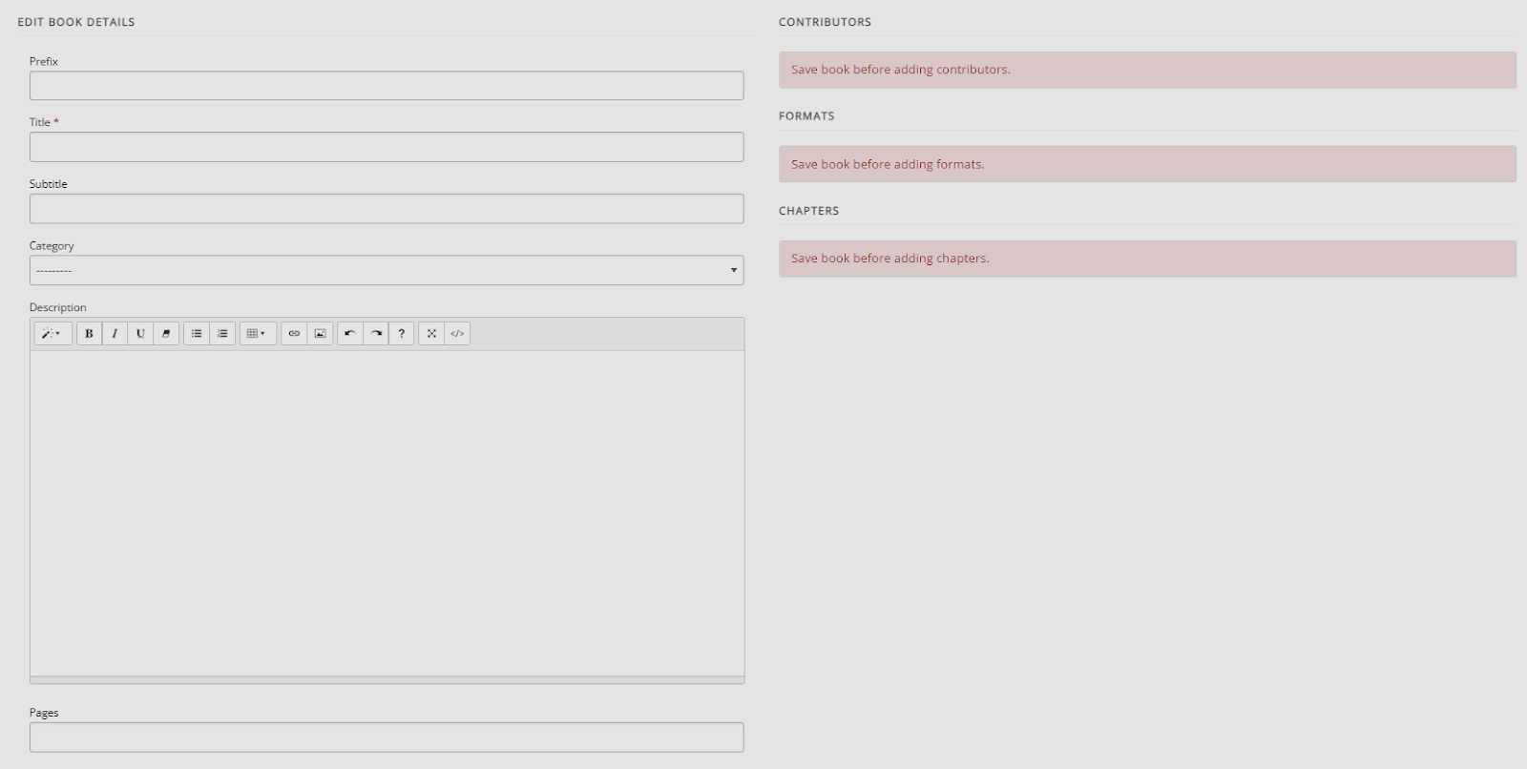The height and width of the screenshot is (769, 1527).
Task: Open code view in the editor
Action: coord(457,333)
